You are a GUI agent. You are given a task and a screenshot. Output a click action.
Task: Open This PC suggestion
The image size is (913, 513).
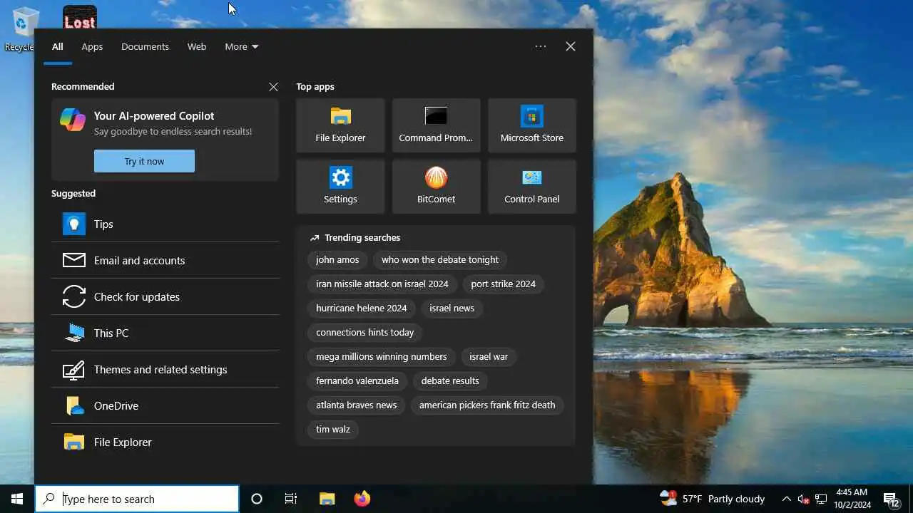165,333
